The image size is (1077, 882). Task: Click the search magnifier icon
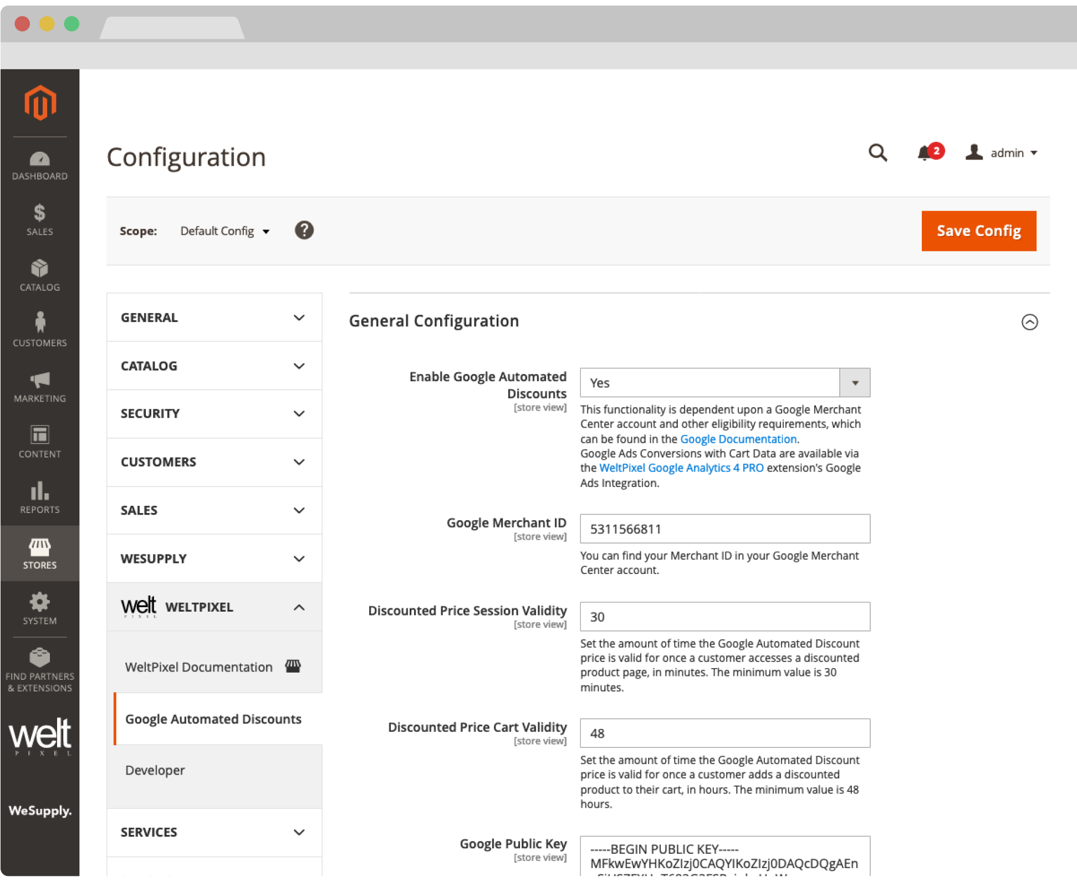click(877, 153)
